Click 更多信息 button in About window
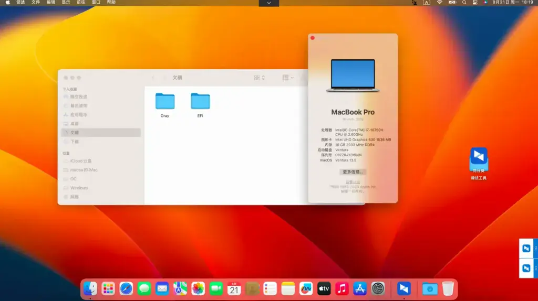538x301 pixels. (353, 172)
